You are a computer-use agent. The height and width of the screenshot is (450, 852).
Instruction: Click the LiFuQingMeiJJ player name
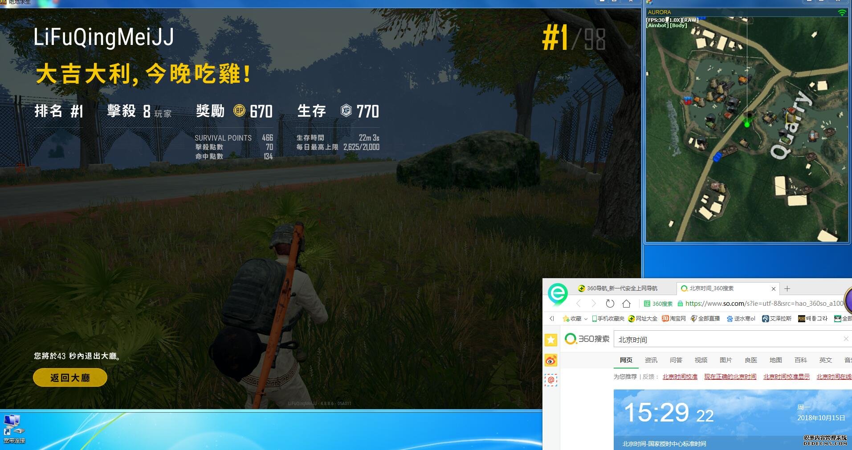click(x=104, y=37)
